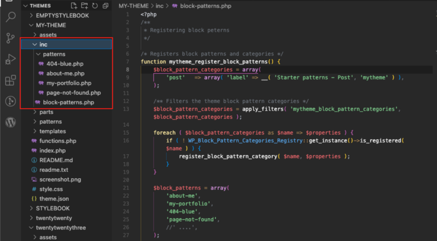Collapse the inc folder

tap(43, 45)
